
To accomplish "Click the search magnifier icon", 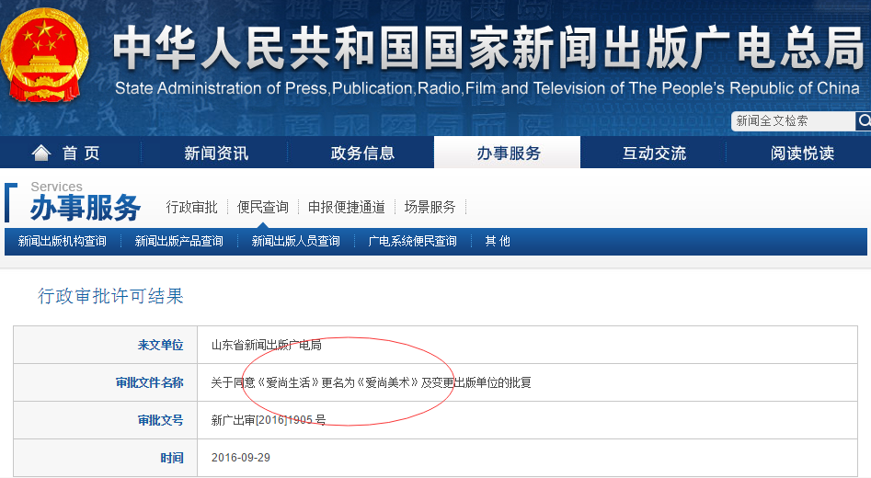I will point(864,120).
